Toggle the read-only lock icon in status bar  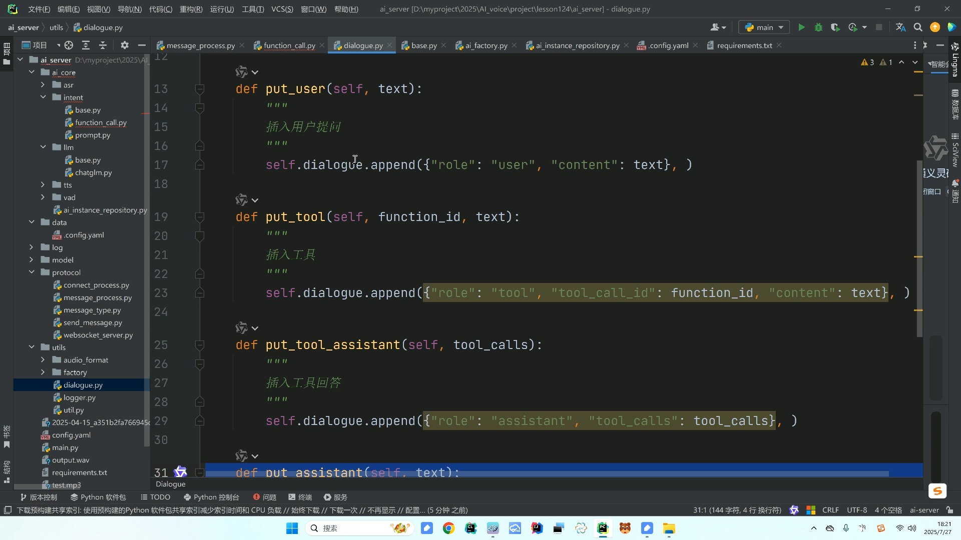click(949, 510)
